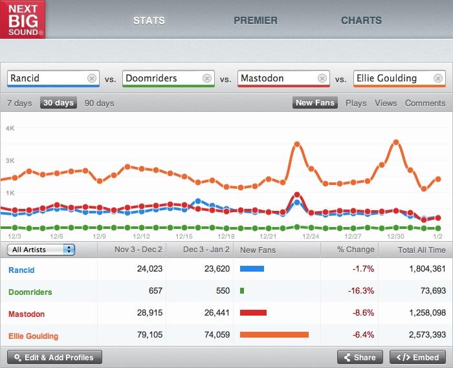Click the 12/30 date label on the chart axis
The width and height of the screenshot is (453, 368).
(395, 236)
